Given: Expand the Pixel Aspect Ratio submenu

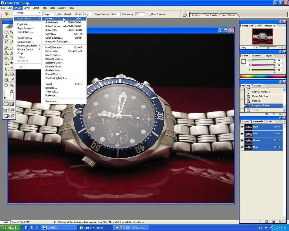Looking at the screenshot, I should click(27, 45).
